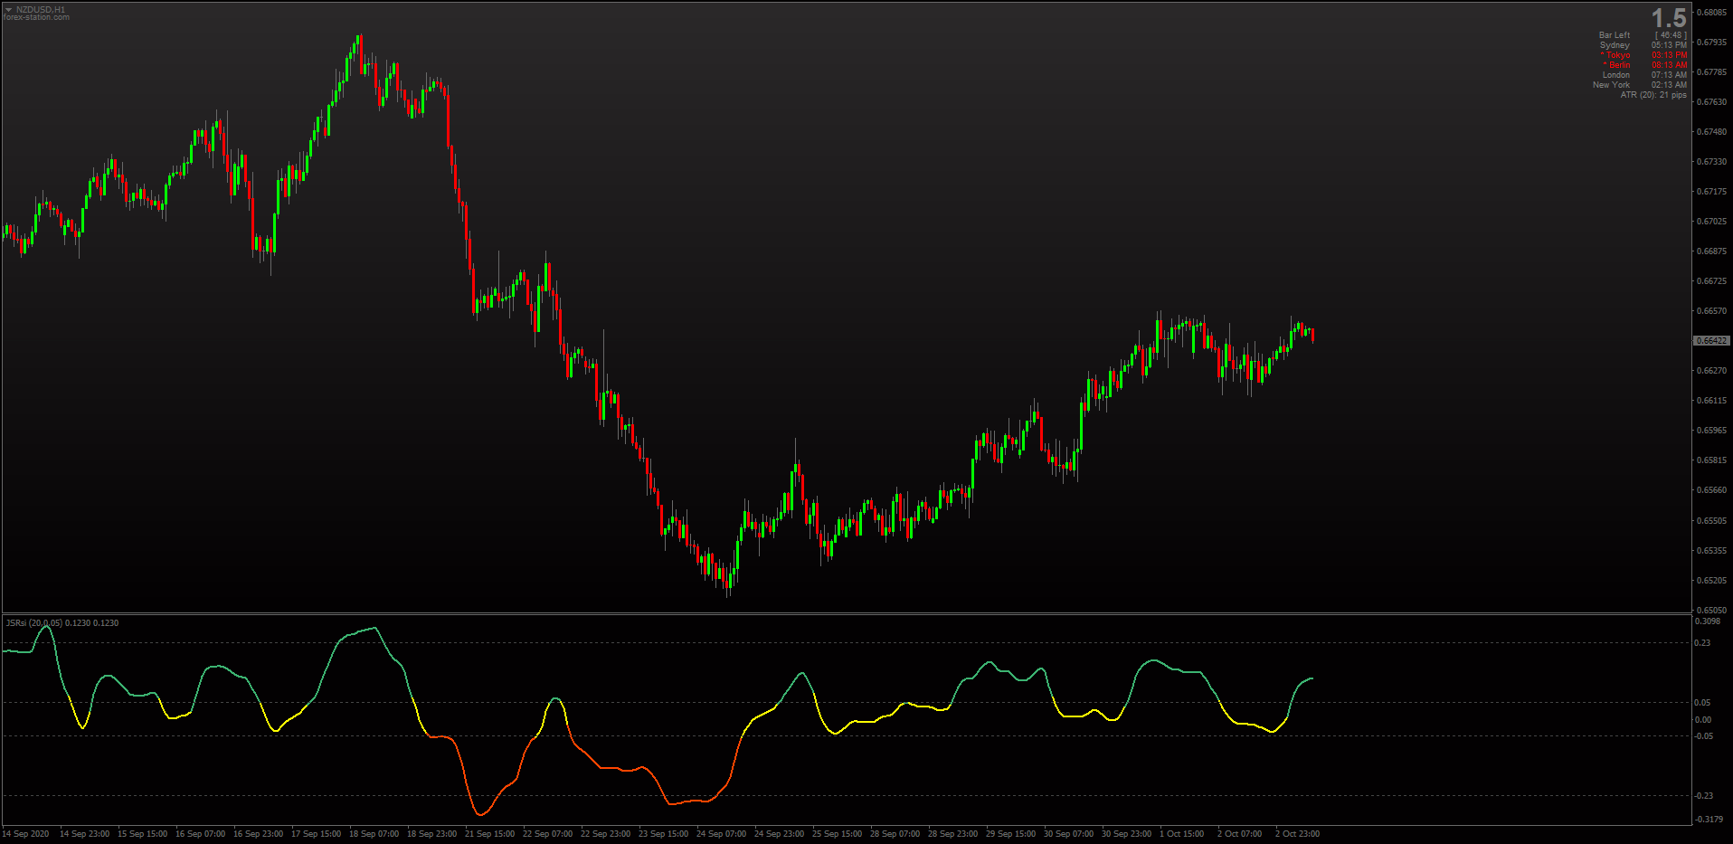
Task: Expand the dropdown triangle beside NZDUSD,H1
Action: coord(8,10)
